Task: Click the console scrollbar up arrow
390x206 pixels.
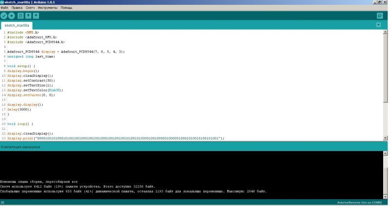Action: (x=385, y=153)
